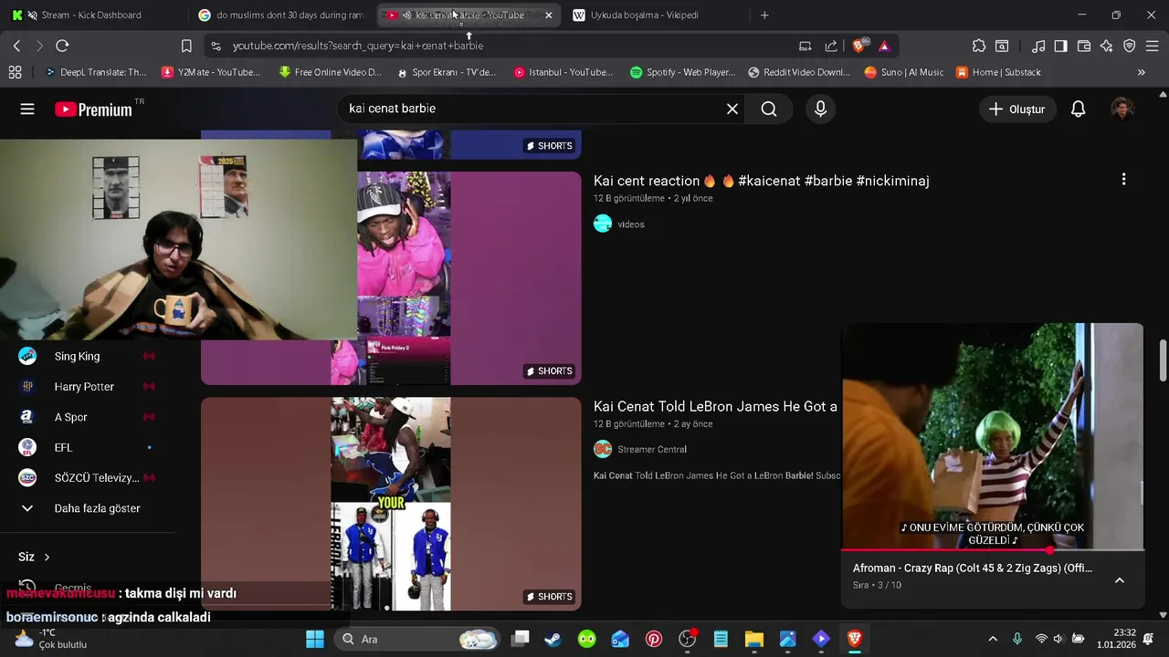This screenshot has width=1169, height=657.
Task: Click the miniplayer Afroman video
Action: [x=992, y=436]
